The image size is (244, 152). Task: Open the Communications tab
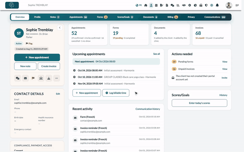(215, 17)
